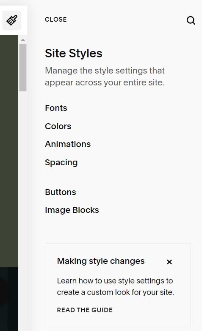Select Image Blocks settings
The width and height of the screenshot is (202, 331).
pos(72,210)
